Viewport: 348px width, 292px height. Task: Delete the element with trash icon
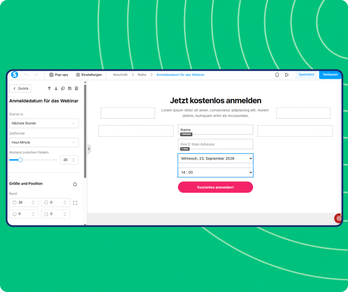76,89
